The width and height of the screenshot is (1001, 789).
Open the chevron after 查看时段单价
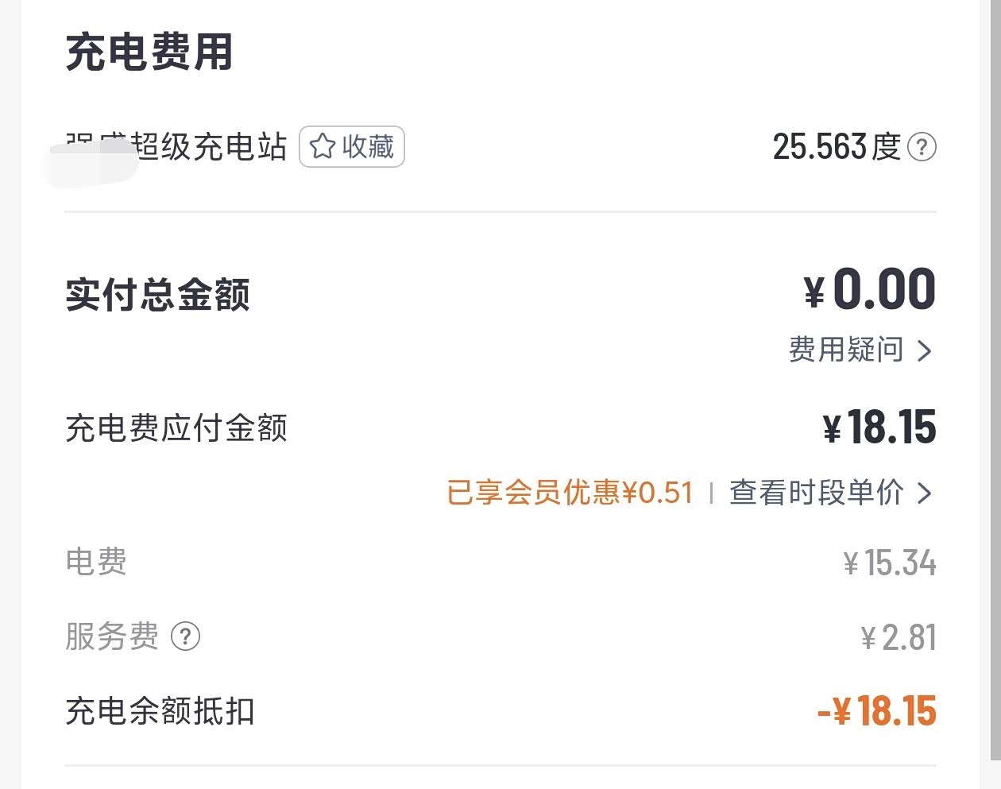(924, 493)
